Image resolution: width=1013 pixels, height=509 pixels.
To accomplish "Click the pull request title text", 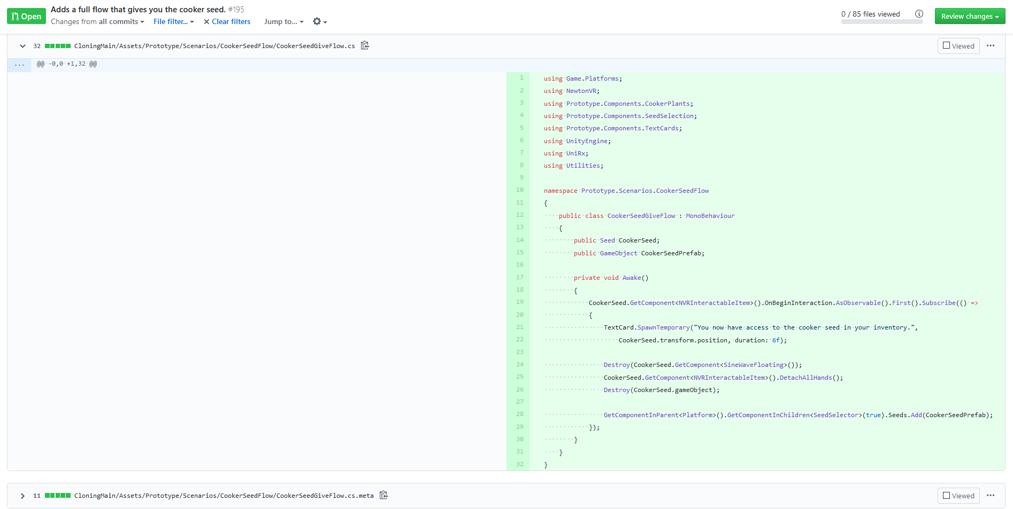I will point(138,9).
